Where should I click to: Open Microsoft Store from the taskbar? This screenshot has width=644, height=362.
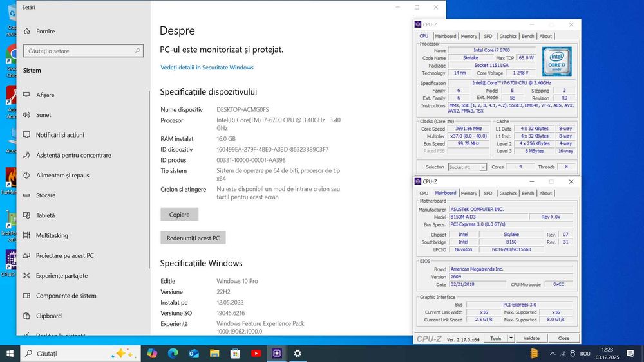[235, 354]
